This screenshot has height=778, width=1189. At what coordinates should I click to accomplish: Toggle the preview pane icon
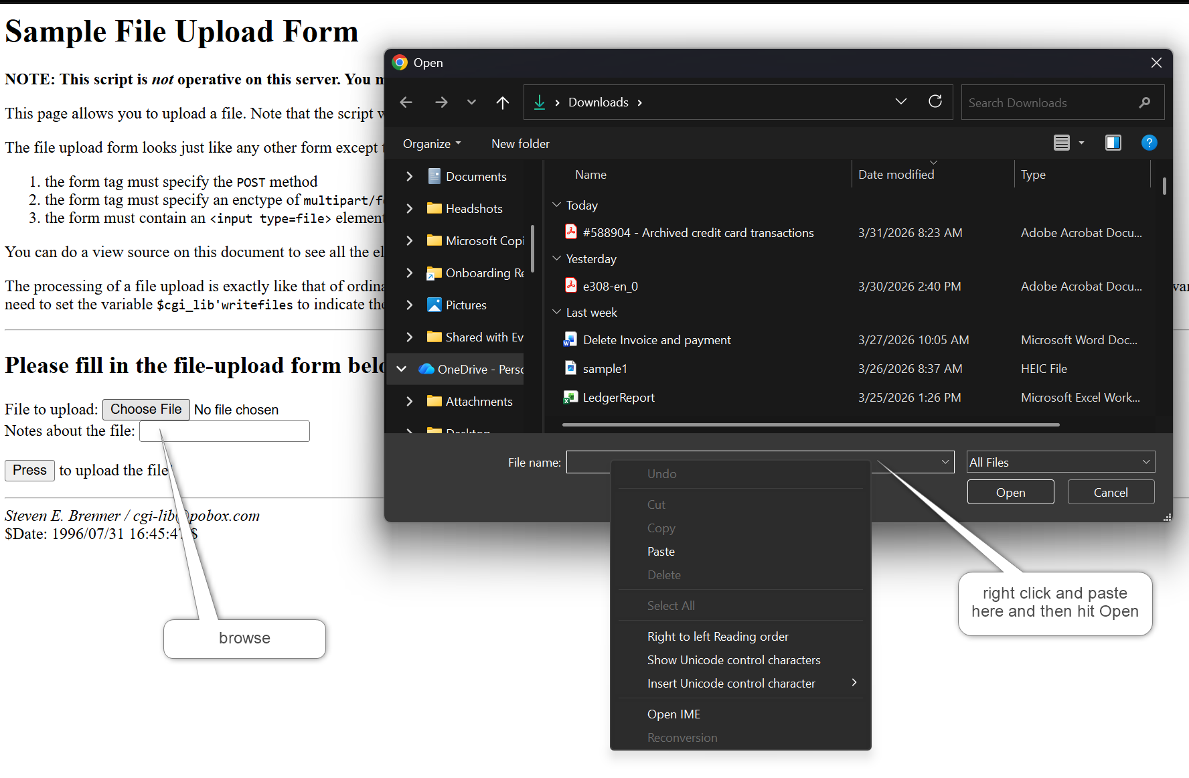[1113, 143]
